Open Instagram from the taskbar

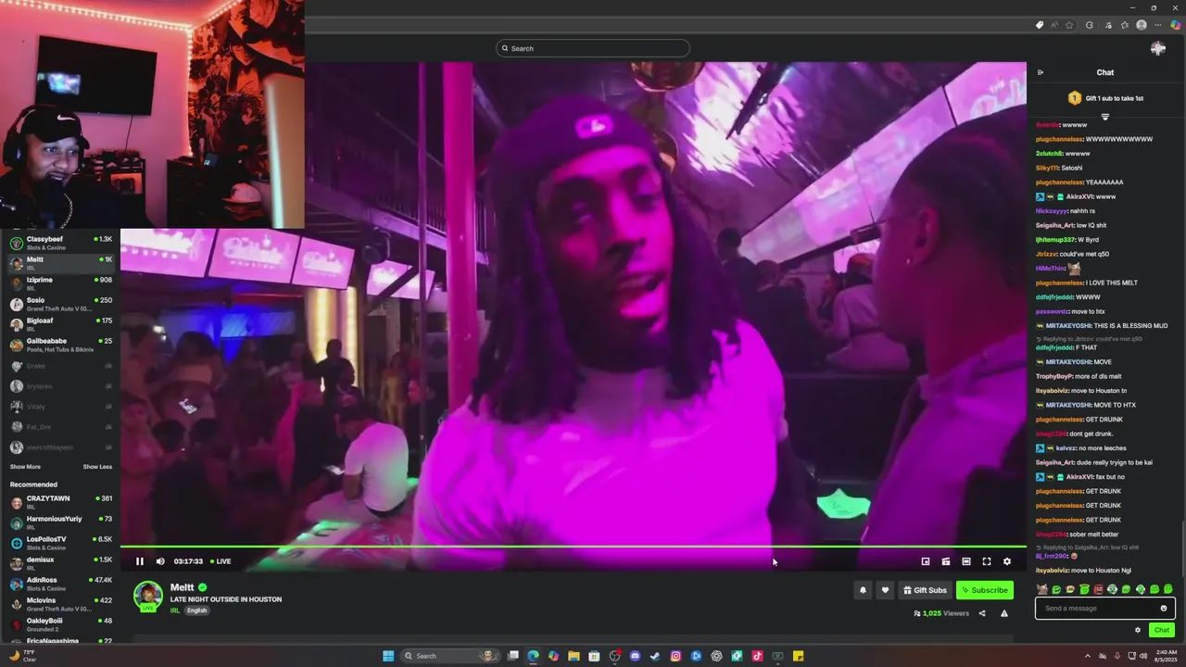click(675, 656)
